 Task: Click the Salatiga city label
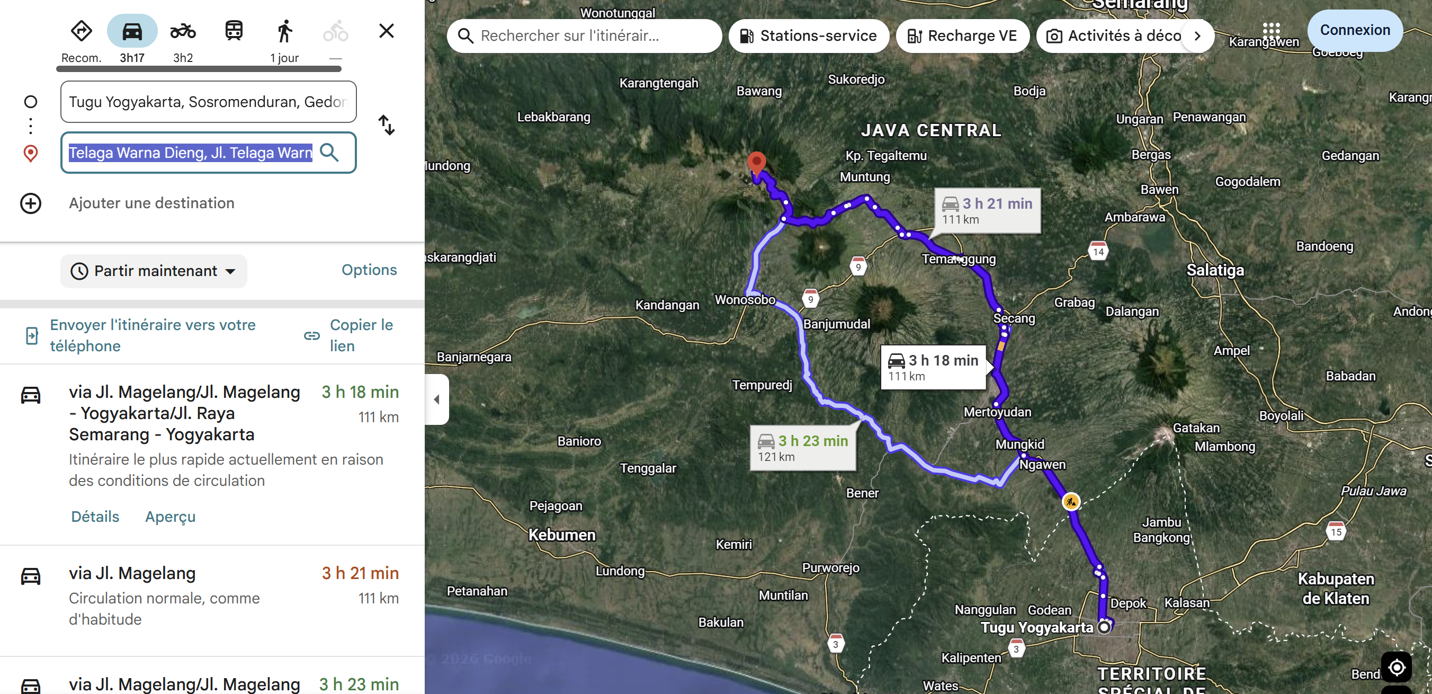pos(1215,270)
